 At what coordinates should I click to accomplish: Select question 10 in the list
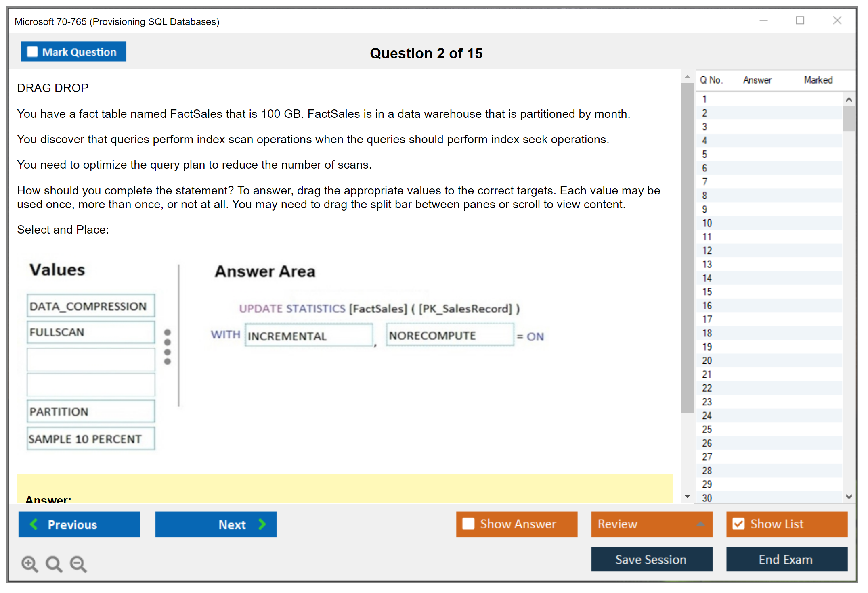click(x=707, y=223)
